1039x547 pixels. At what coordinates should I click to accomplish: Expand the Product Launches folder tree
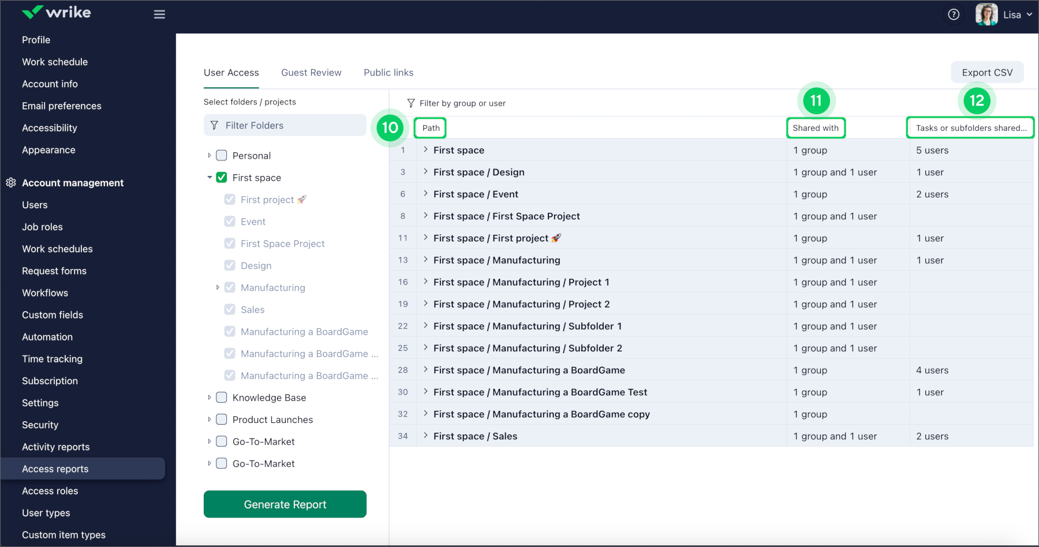click(x=210, y=419)
